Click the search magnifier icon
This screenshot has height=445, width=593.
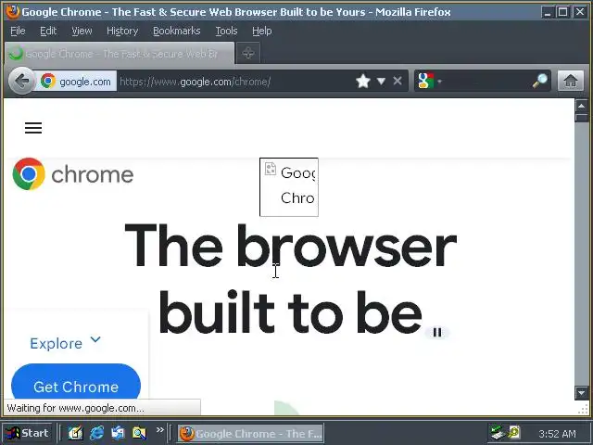[539, 81]
